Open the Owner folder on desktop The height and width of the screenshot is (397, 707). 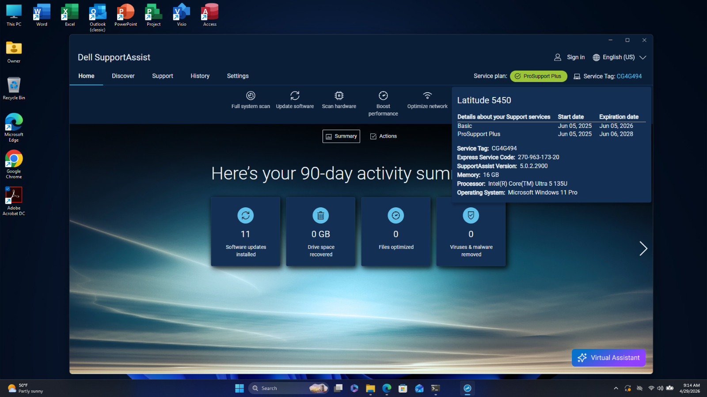pos(14,52)
